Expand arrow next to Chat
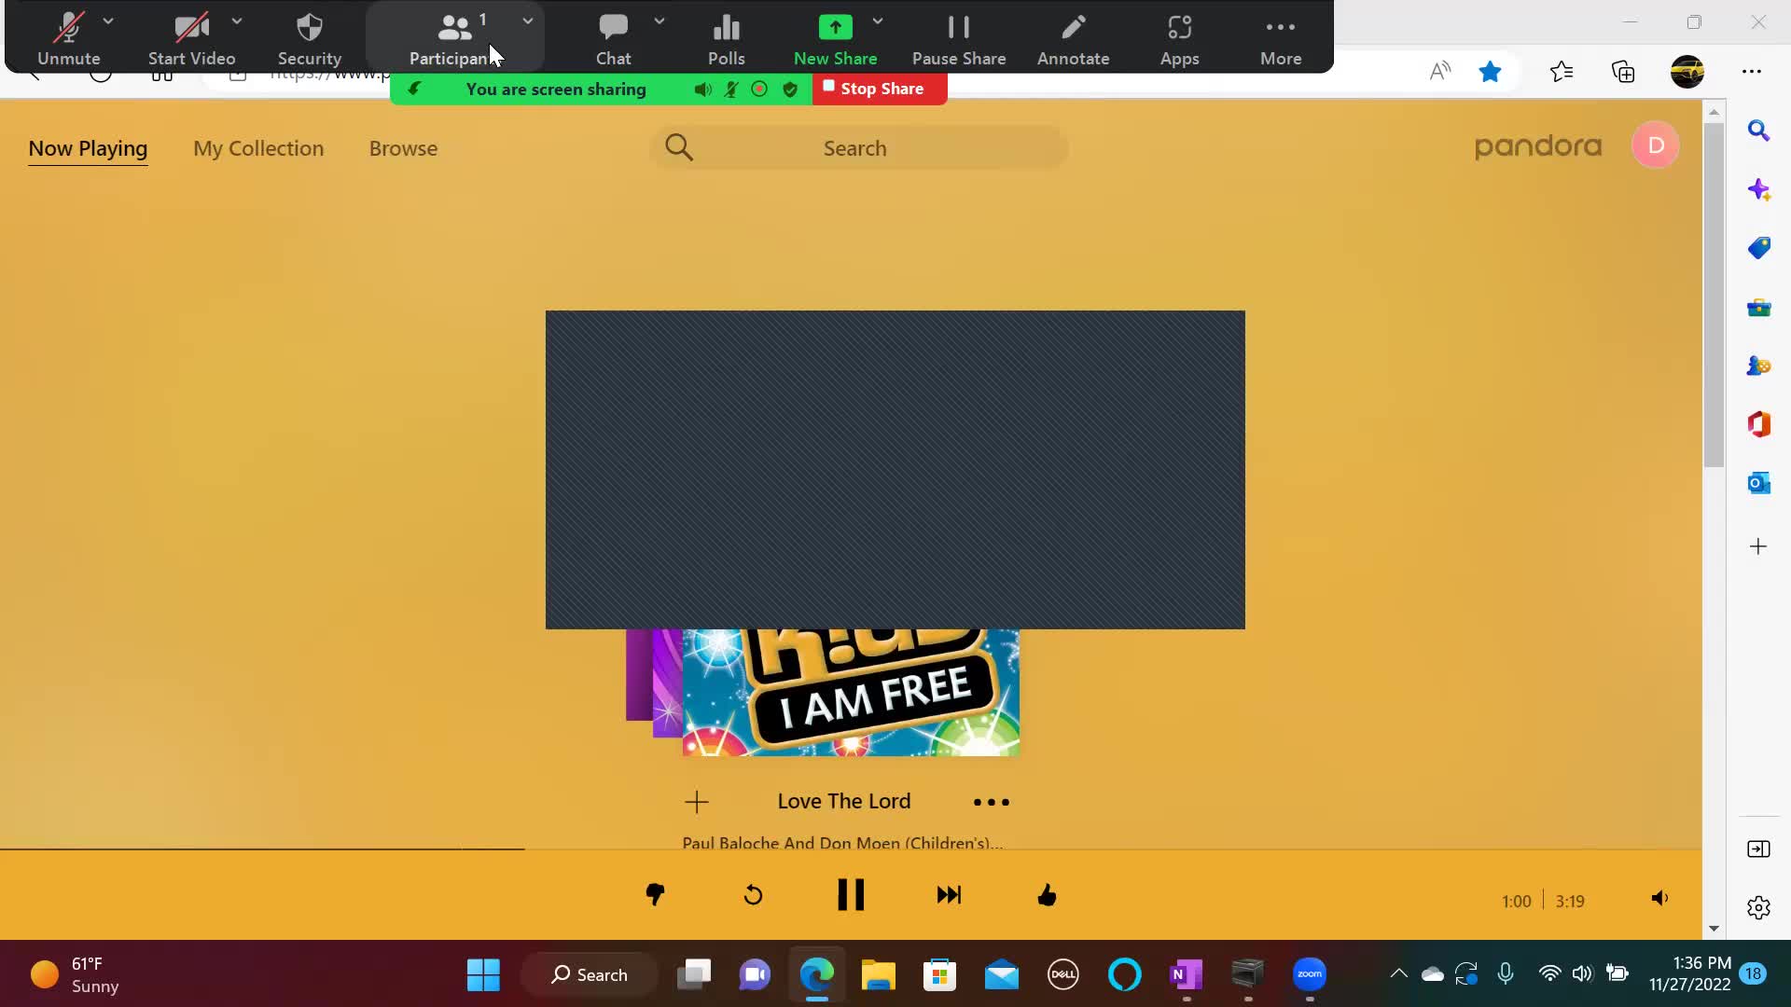This screenshot has height=1007, width=1791. pos(659,21)
